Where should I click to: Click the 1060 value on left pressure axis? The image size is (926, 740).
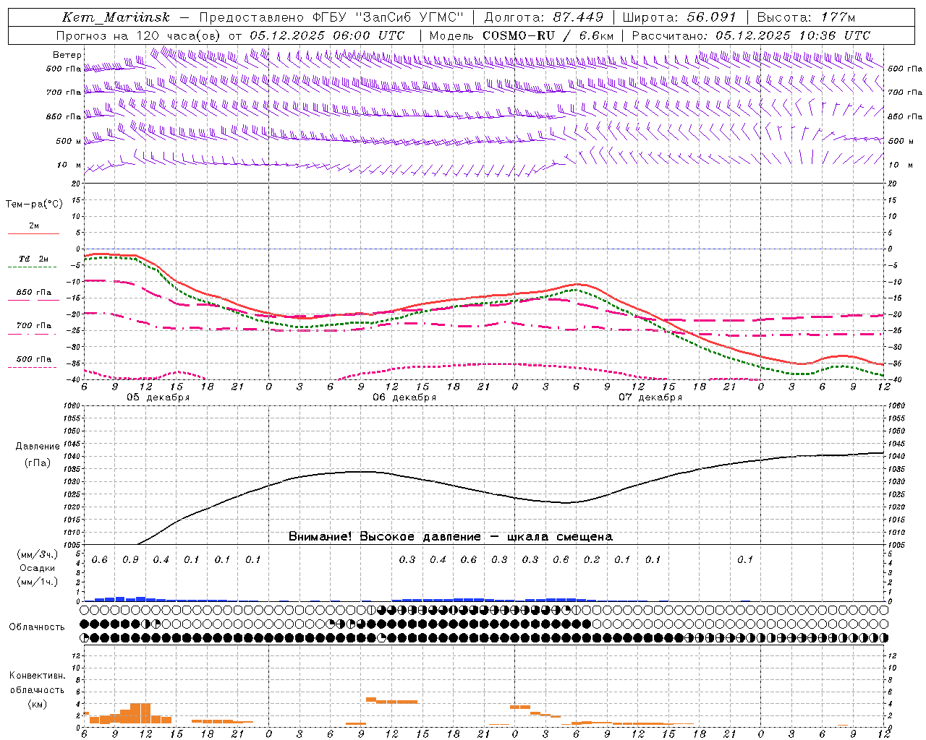pos(73,406)
